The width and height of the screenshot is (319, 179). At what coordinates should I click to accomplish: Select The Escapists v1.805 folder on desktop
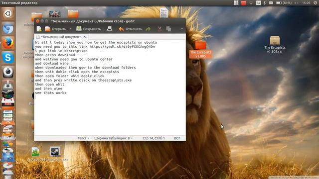[200, 49]
